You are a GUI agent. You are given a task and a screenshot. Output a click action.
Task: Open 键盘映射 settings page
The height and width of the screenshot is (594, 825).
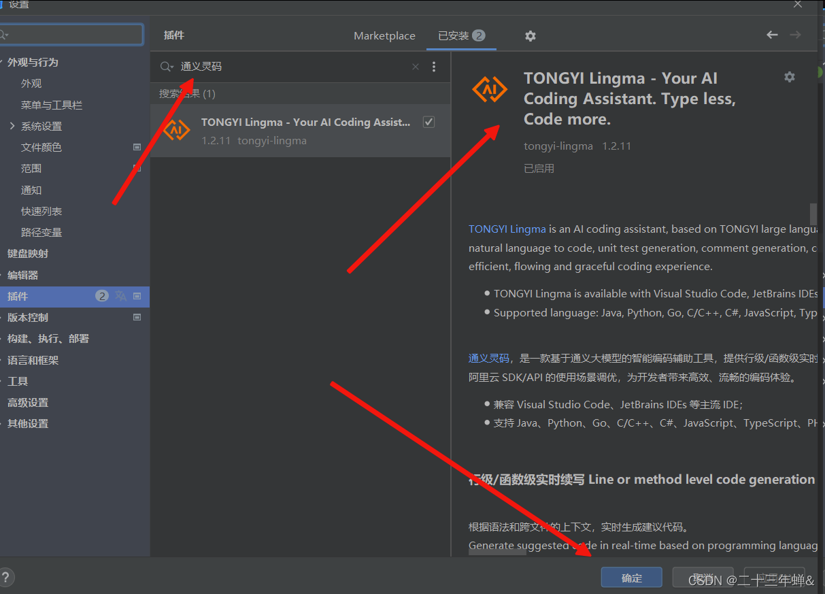pyautogui.click(x=28, y=253)
